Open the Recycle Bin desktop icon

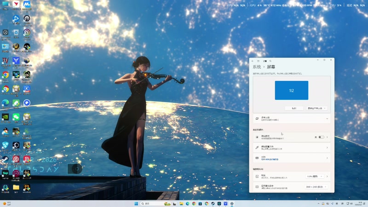coord(16,32)
